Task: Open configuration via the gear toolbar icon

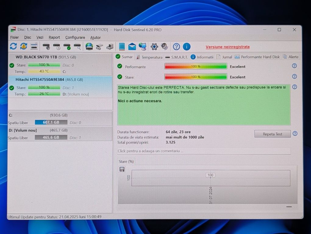Action: [x=154, y=47]
